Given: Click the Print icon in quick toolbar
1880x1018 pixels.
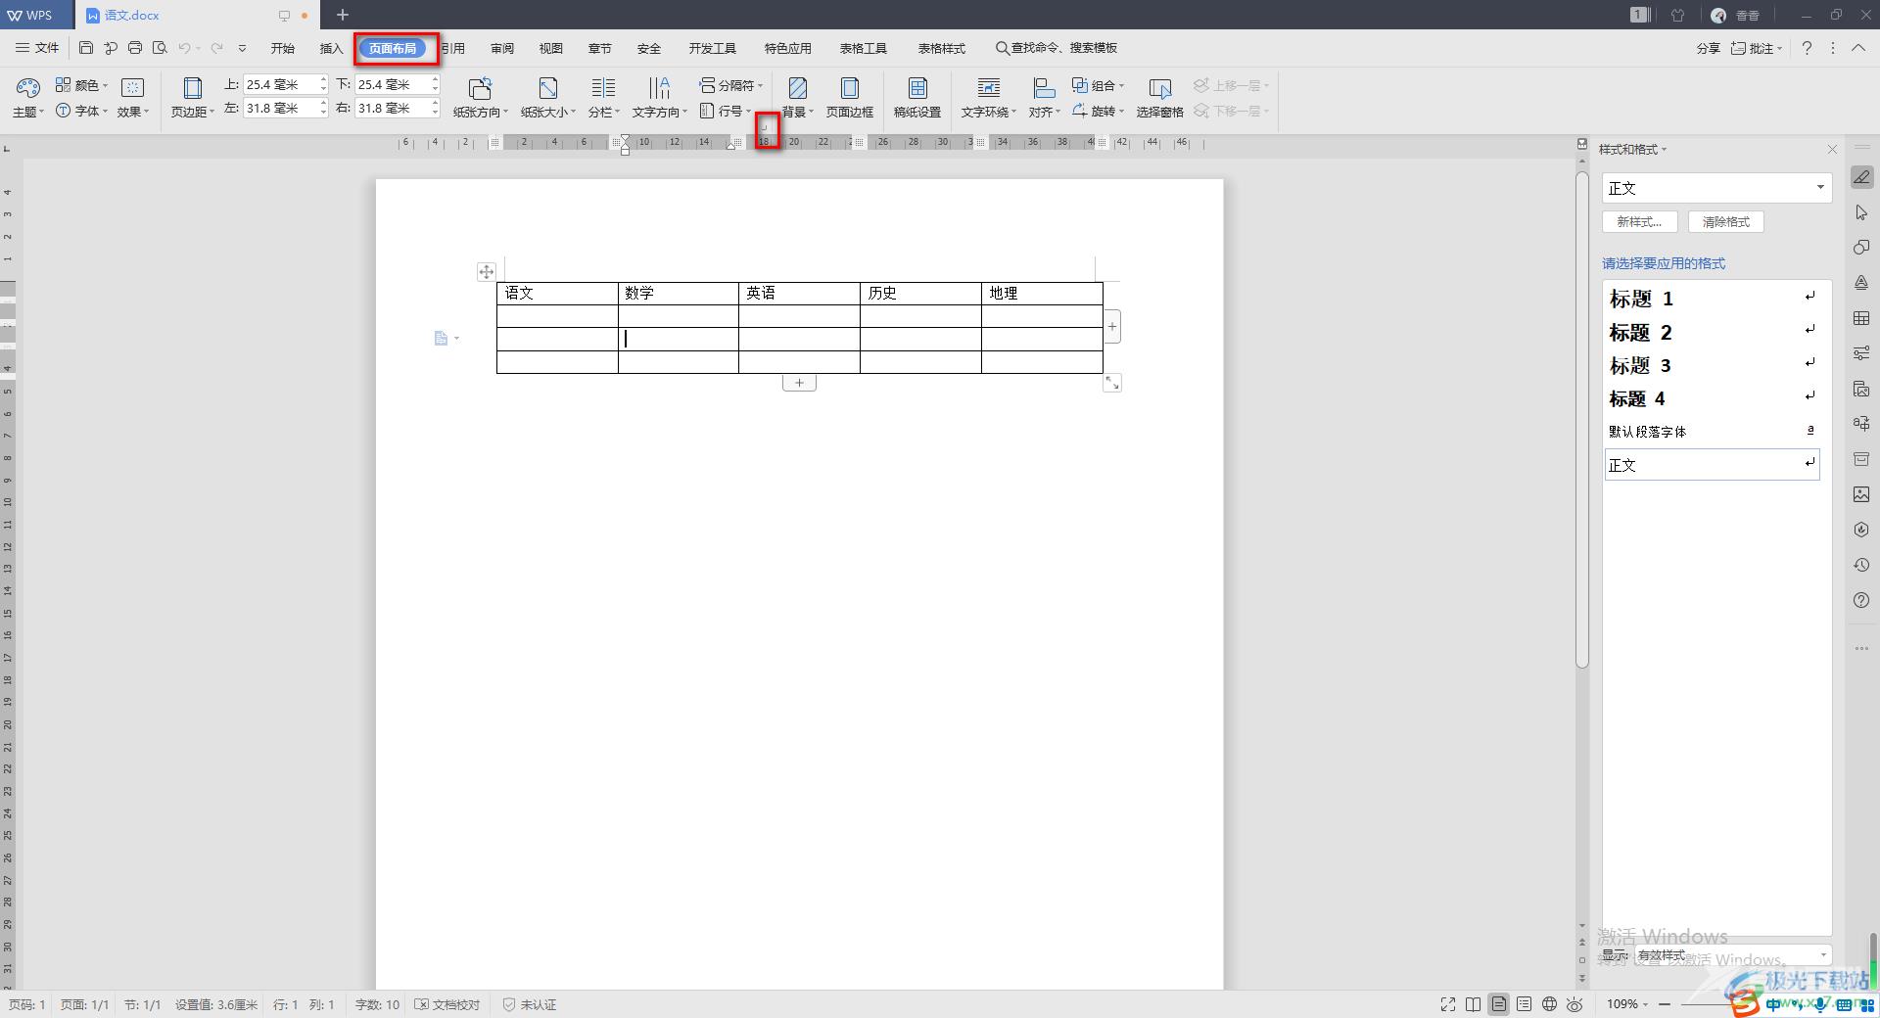Looking at the screenshot, I should coord(135,48).
